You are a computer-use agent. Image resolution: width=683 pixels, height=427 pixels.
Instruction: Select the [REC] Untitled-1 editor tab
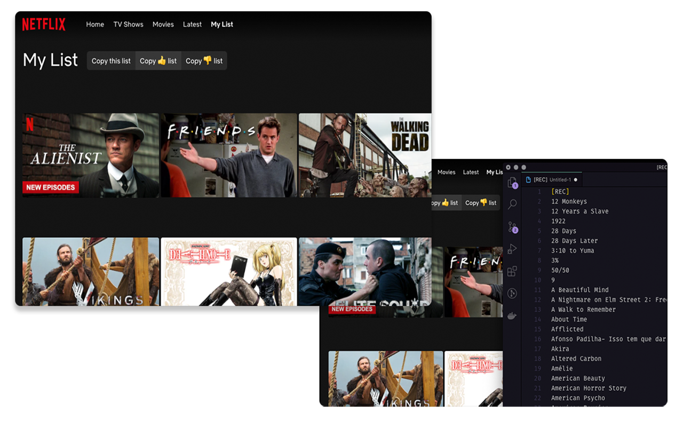point(552,180)
